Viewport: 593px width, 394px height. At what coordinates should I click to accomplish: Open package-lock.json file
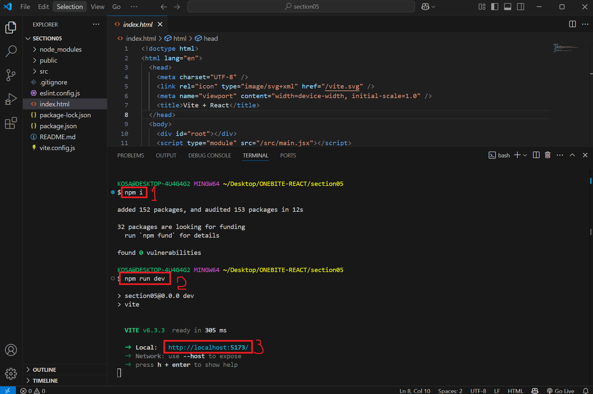coord(65,115)
